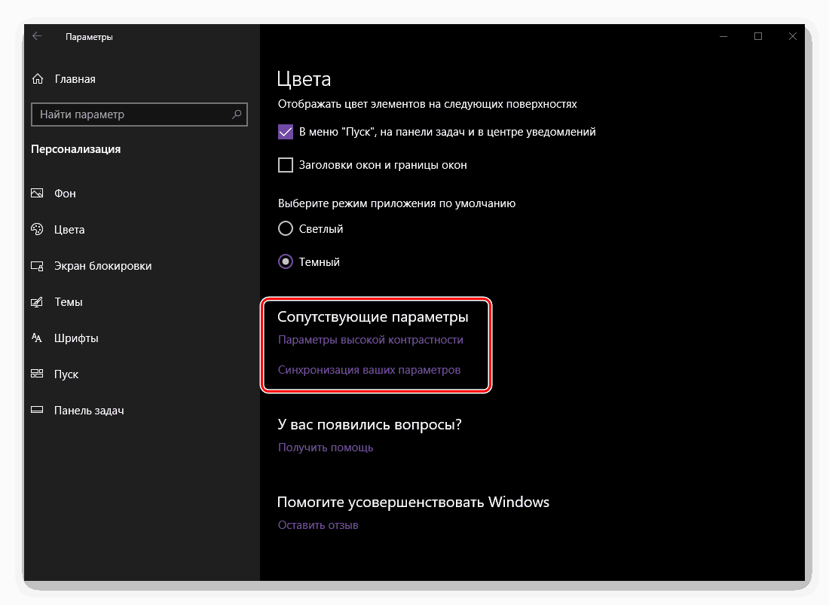Click the Темы brush icon
829x605 pixels.
coord(37,301)
